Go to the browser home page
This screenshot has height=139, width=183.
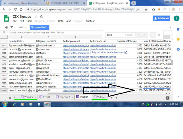(x=21, y=9)
